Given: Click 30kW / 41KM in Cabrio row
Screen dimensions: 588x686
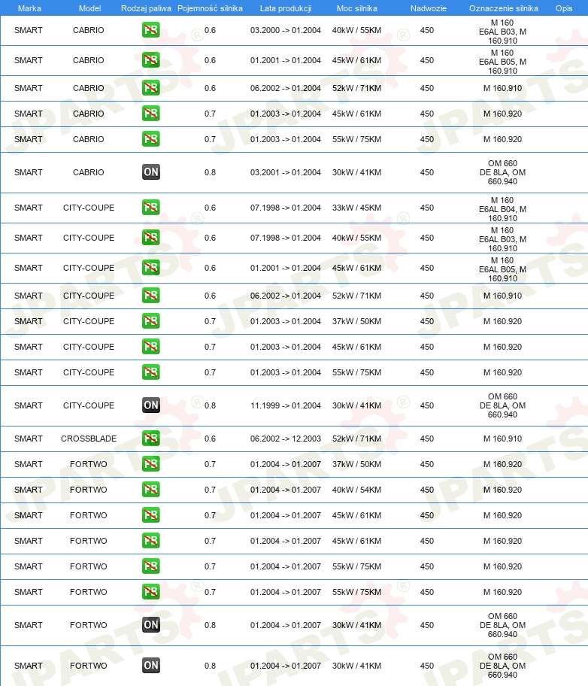Looking at the screenshot, I should [x=356, y=172].
